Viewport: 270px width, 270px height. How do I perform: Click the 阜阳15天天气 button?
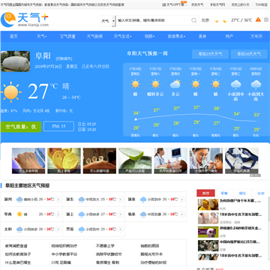[210, 54]
